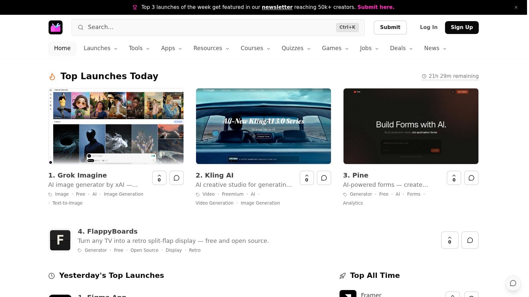The width and height of the screenshot is (529, 297).
Task: Click the tag icon under Pine
Action: coord(345,195)
